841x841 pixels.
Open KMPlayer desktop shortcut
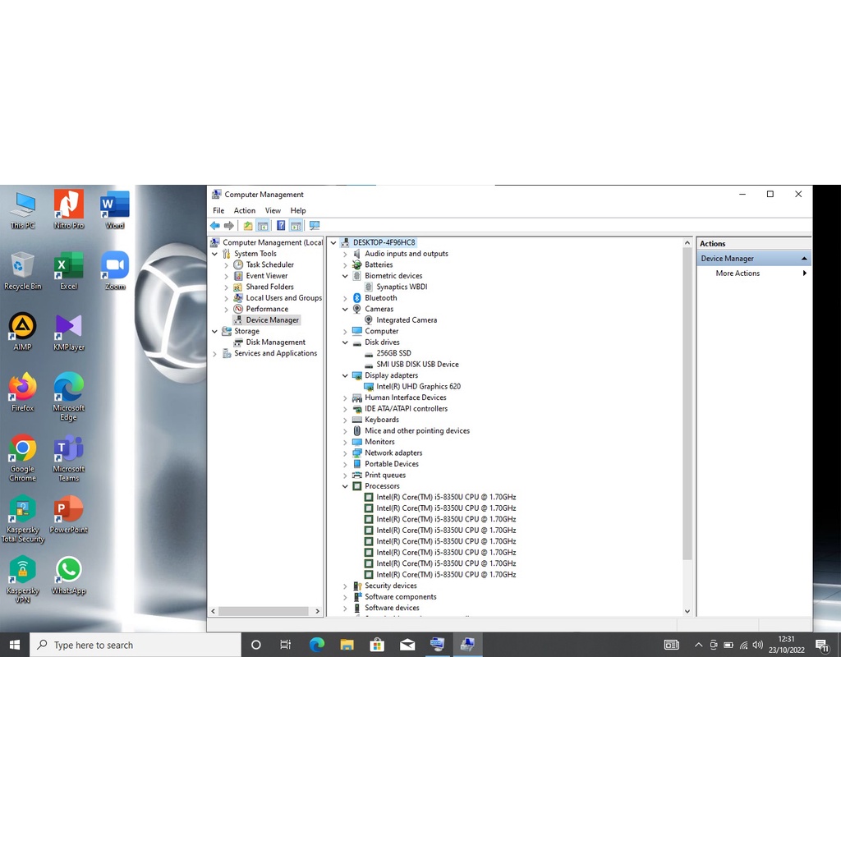click(x=69, y=332)
